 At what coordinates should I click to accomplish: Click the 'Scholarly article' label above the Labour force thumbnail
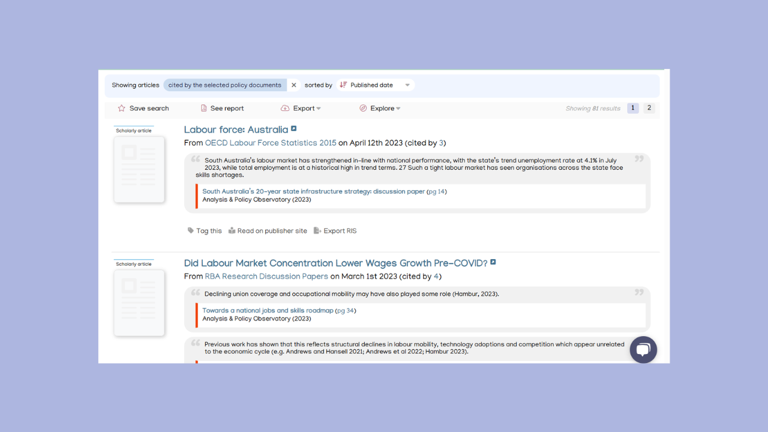point(134,131)
